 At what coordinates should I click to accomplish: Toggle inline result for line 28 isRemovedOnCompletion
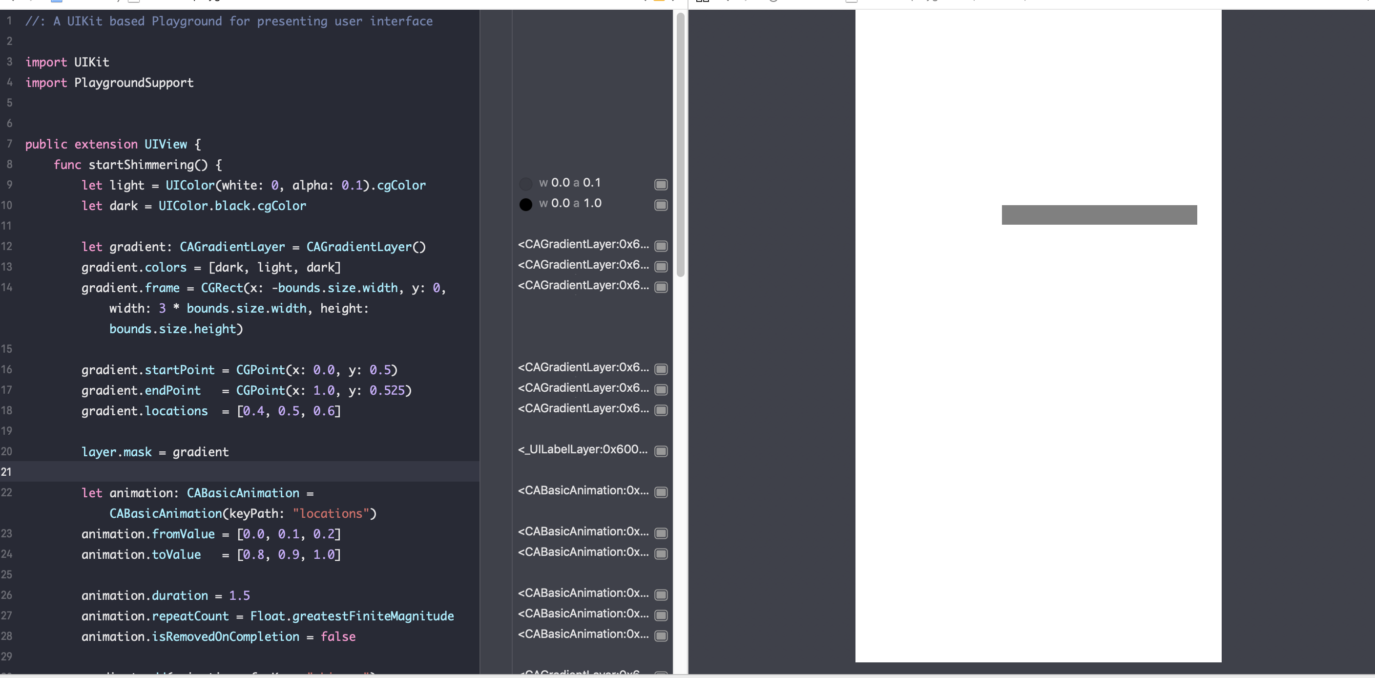coord(661,636)
